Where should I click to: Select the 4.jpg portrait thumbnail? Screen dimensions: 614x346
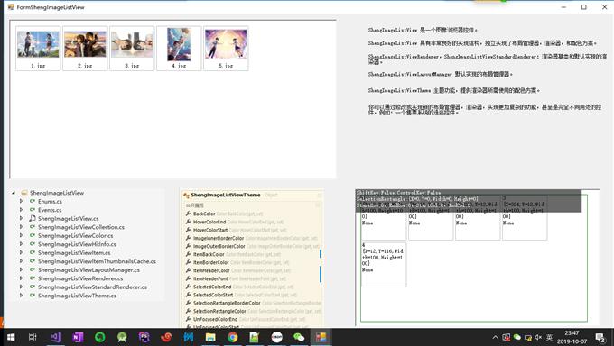179,49
